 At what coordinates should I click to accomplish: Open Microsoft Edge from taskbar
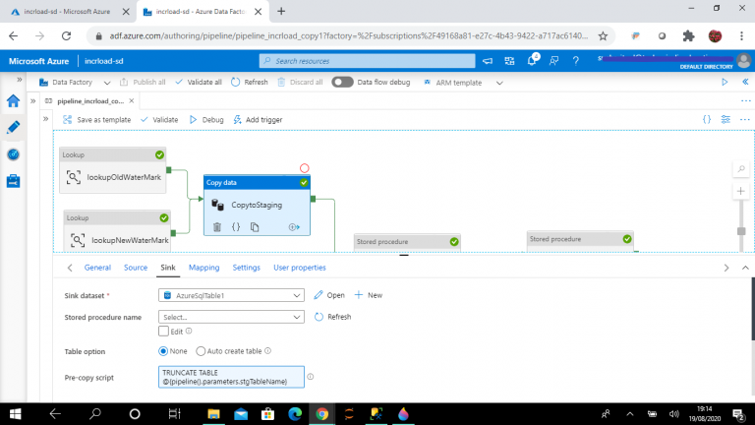[295, 414]
